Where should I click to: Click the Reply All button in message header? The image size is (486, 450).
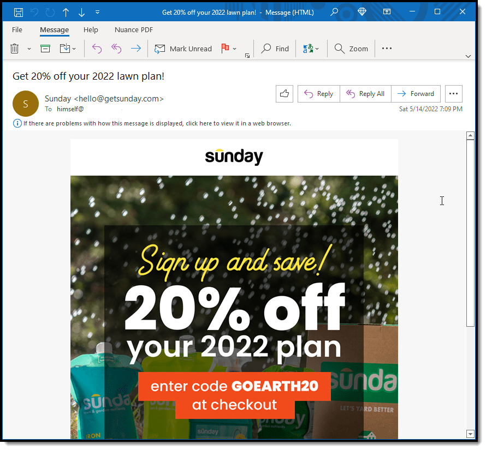click(x=365, y=94)
